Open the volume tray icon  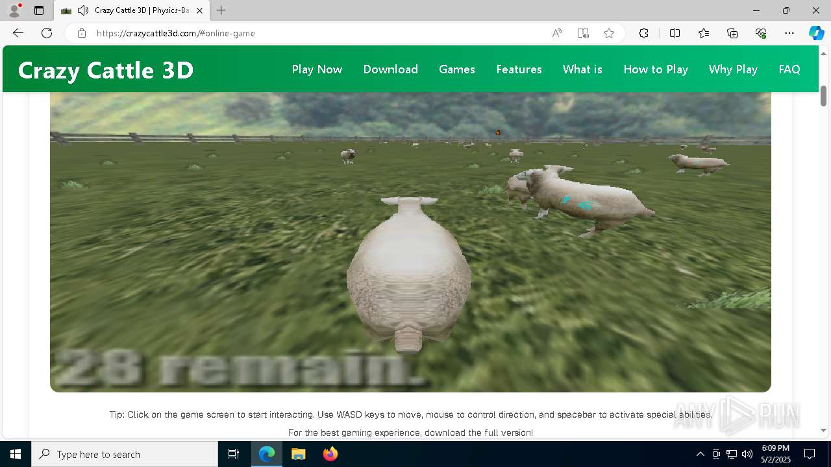747,454
